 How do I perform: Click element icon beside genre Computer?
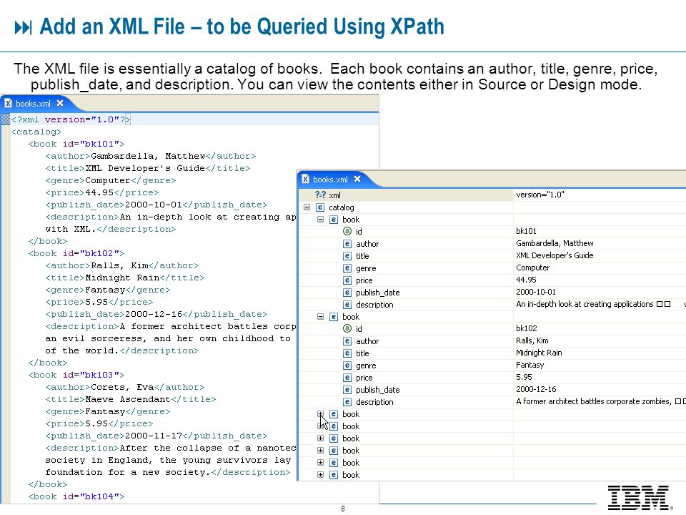(x=347, y=268)
